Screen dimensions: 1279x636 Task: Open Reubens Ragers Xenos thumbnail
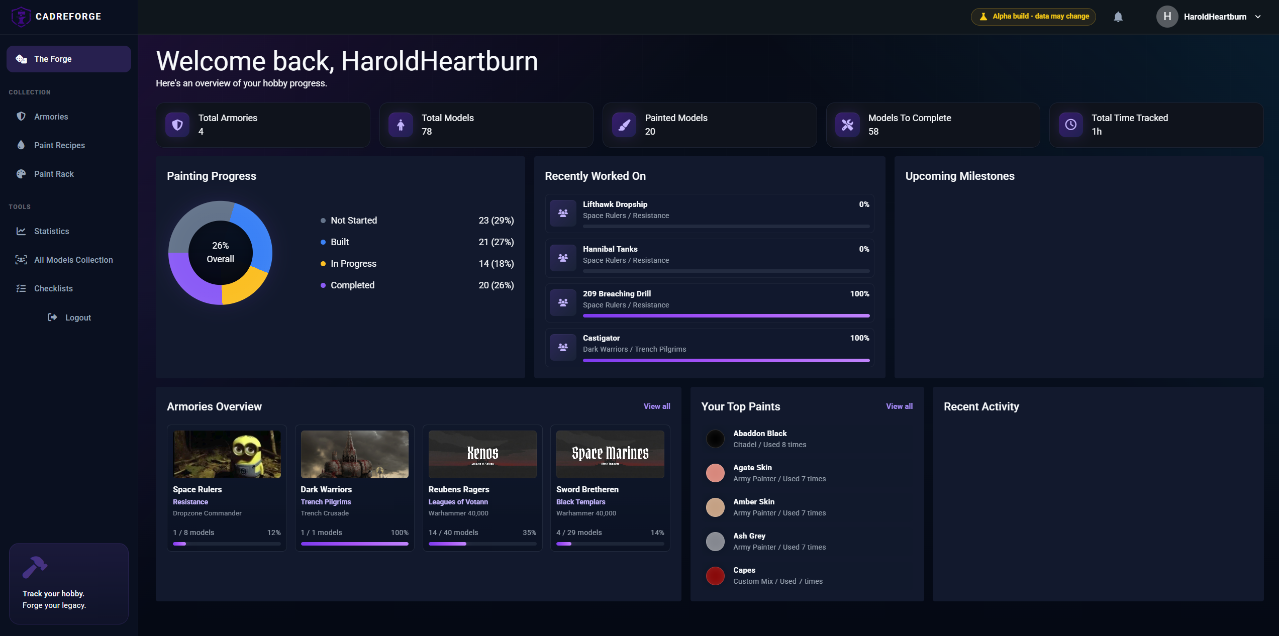point(482,454)
